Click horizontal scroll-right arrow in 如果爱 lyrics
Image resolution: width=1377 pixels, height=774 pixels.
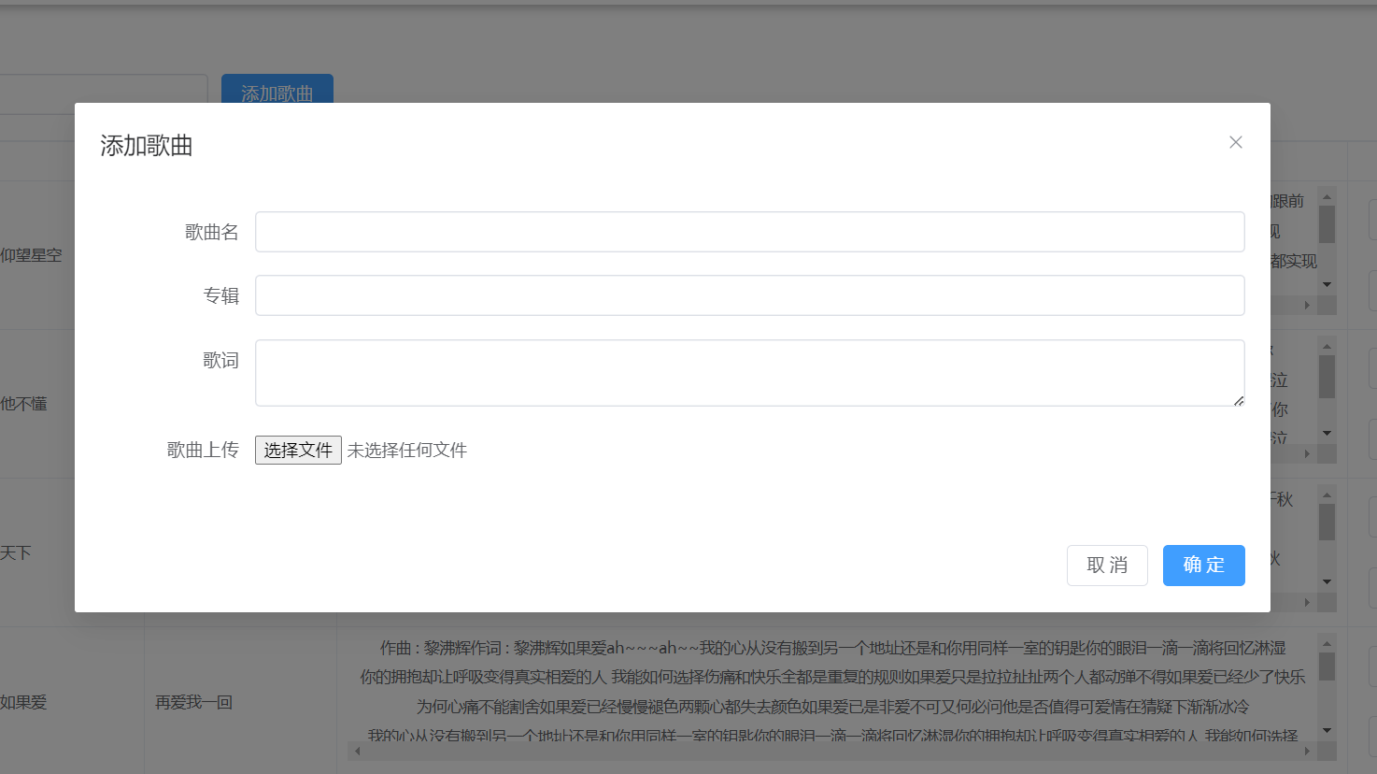(1307, 750)
